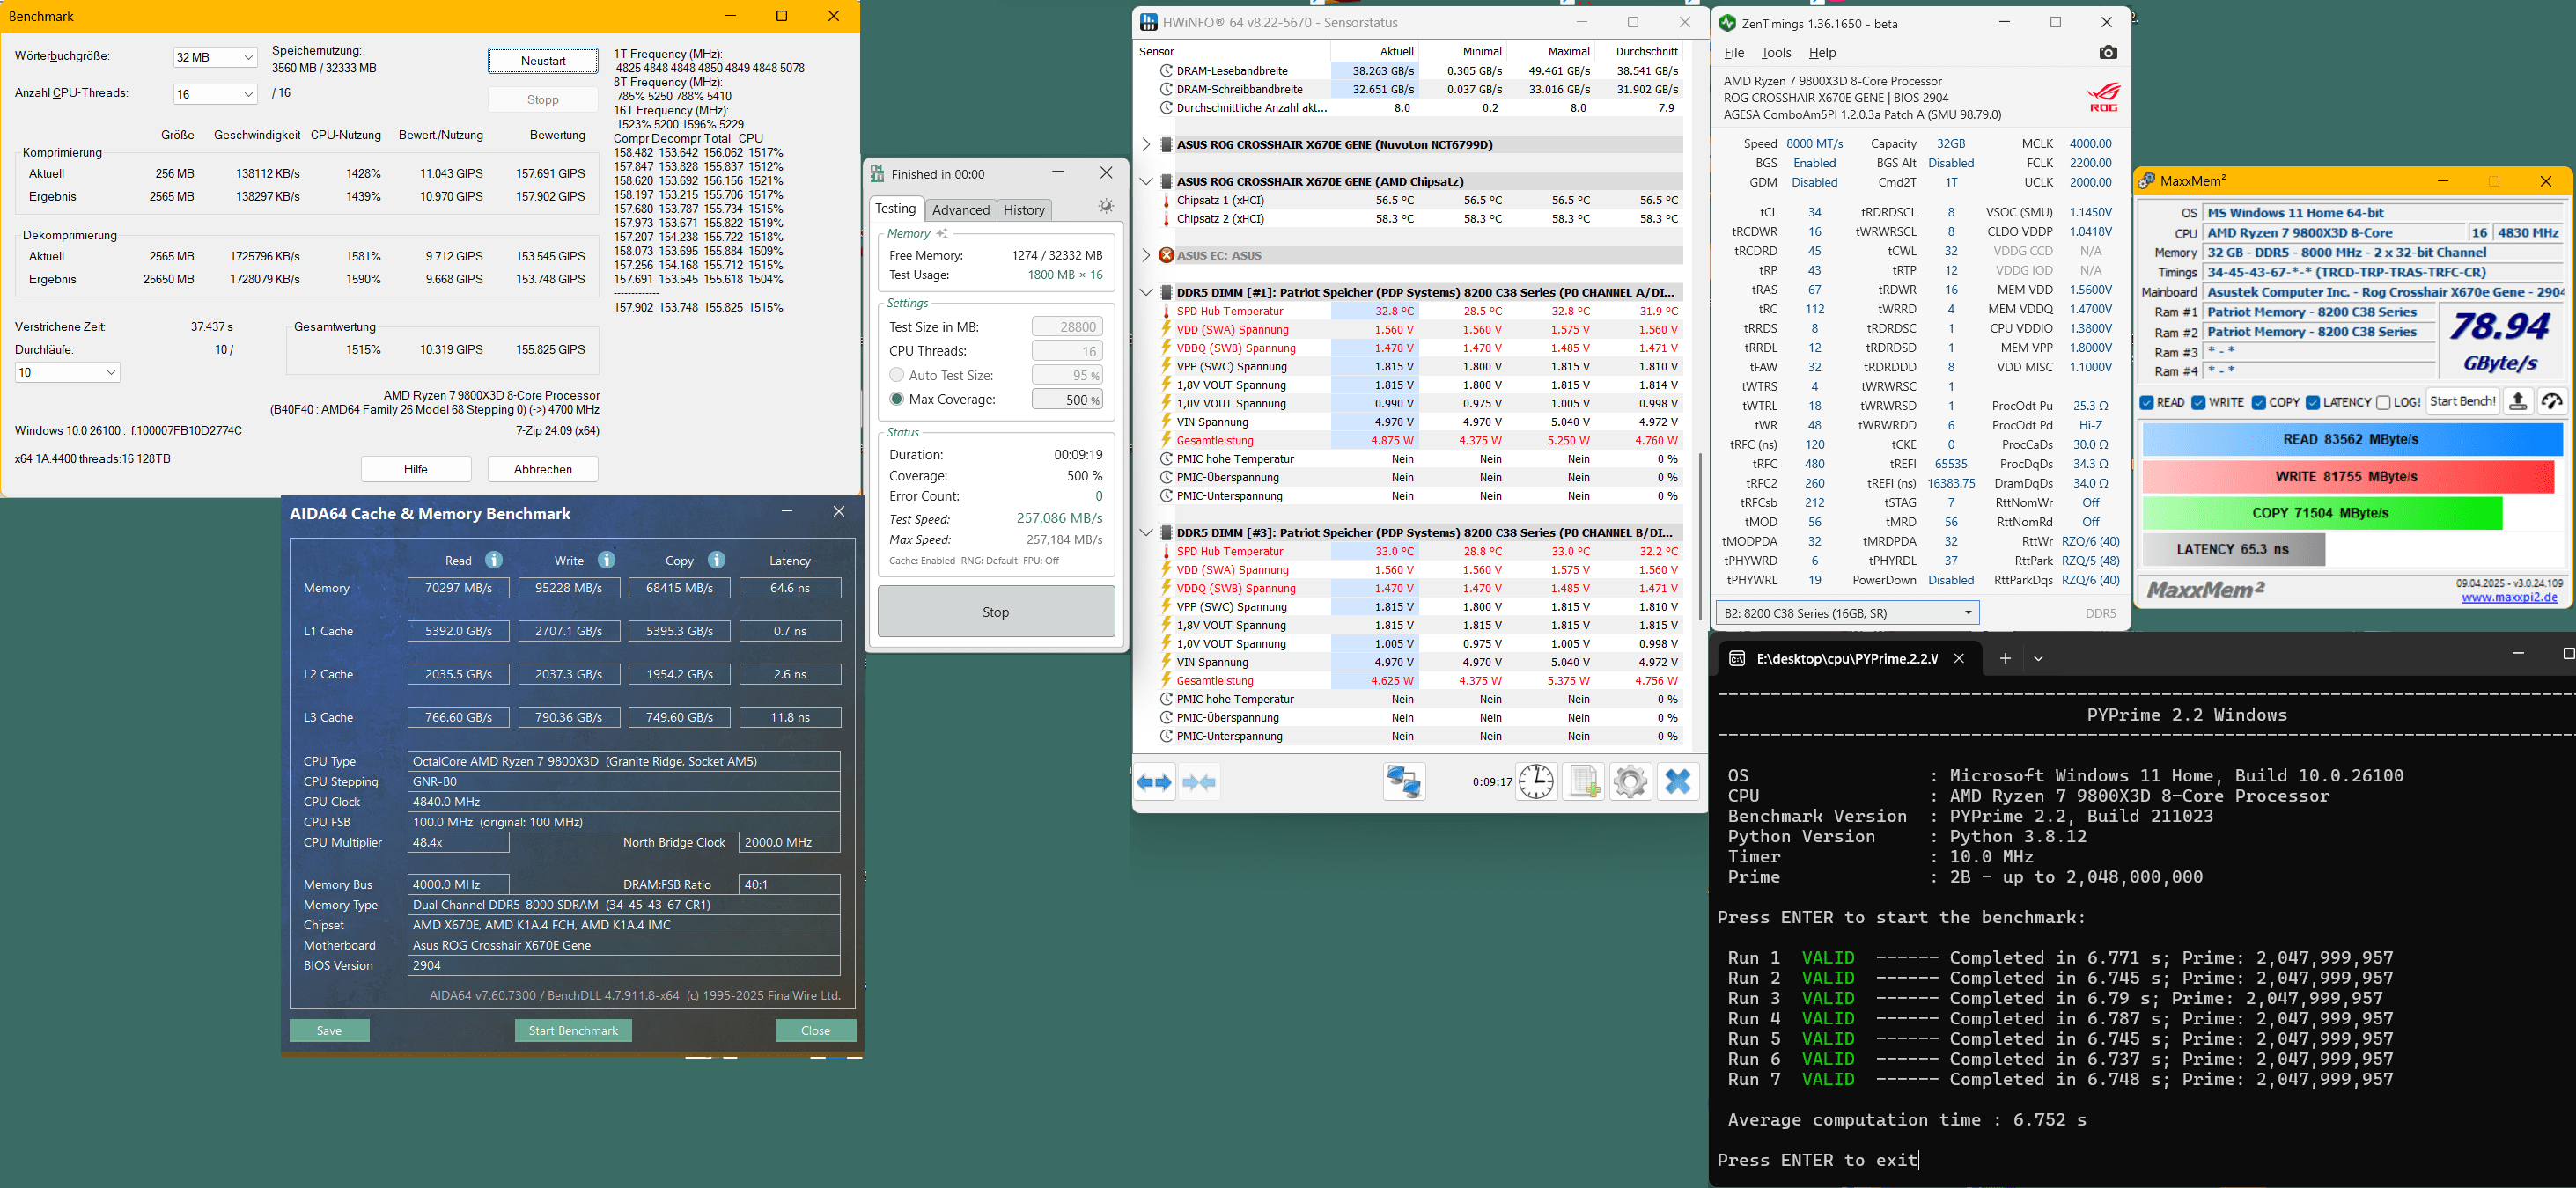Open ZenTimings Help menu

point(1822,53)
